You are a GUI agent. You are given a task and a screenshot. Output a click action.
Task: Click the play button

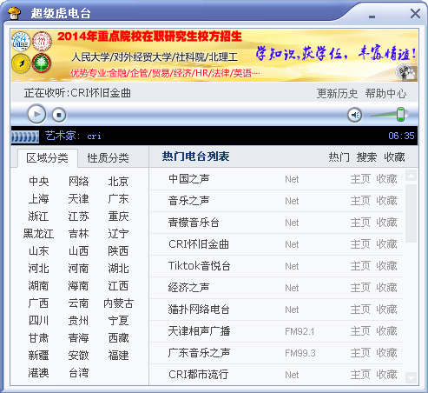(36, 114)
